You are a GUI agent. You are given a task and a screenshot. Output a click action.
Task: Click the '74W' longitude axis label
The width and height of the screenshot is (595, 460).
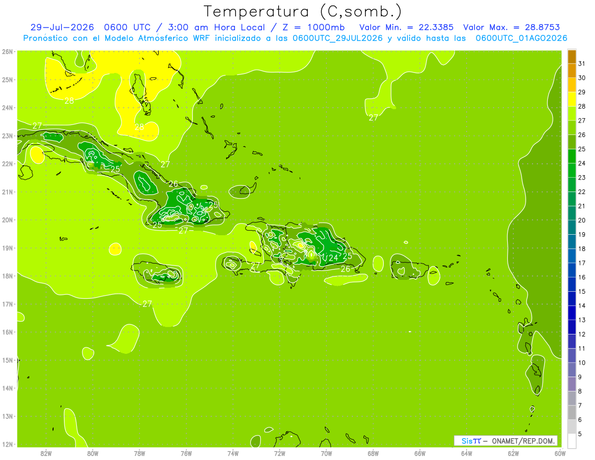[x=233, y=453]
